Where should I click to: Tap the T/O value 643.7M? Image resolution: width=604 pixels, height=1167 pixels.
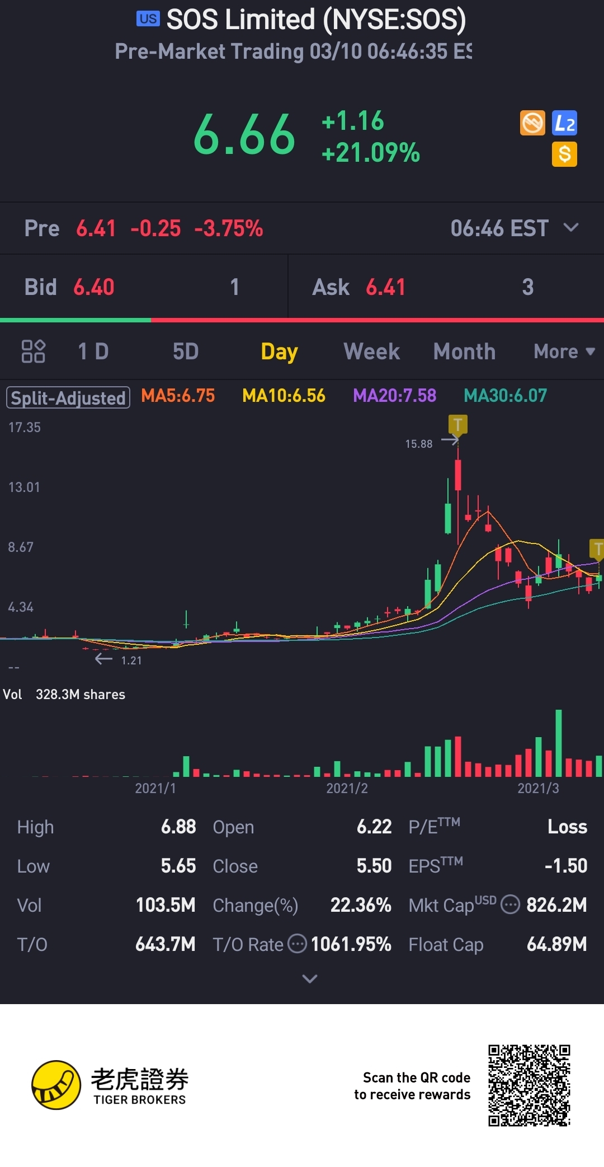click(x=166, y=944)
